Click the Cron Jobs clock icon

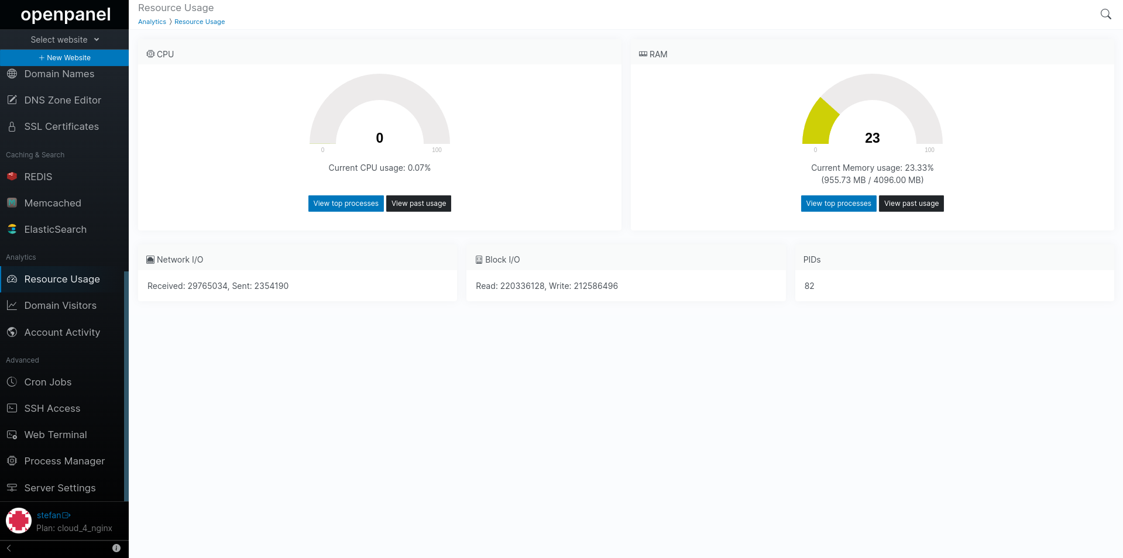pyautogui.click(x=12, y=382)
